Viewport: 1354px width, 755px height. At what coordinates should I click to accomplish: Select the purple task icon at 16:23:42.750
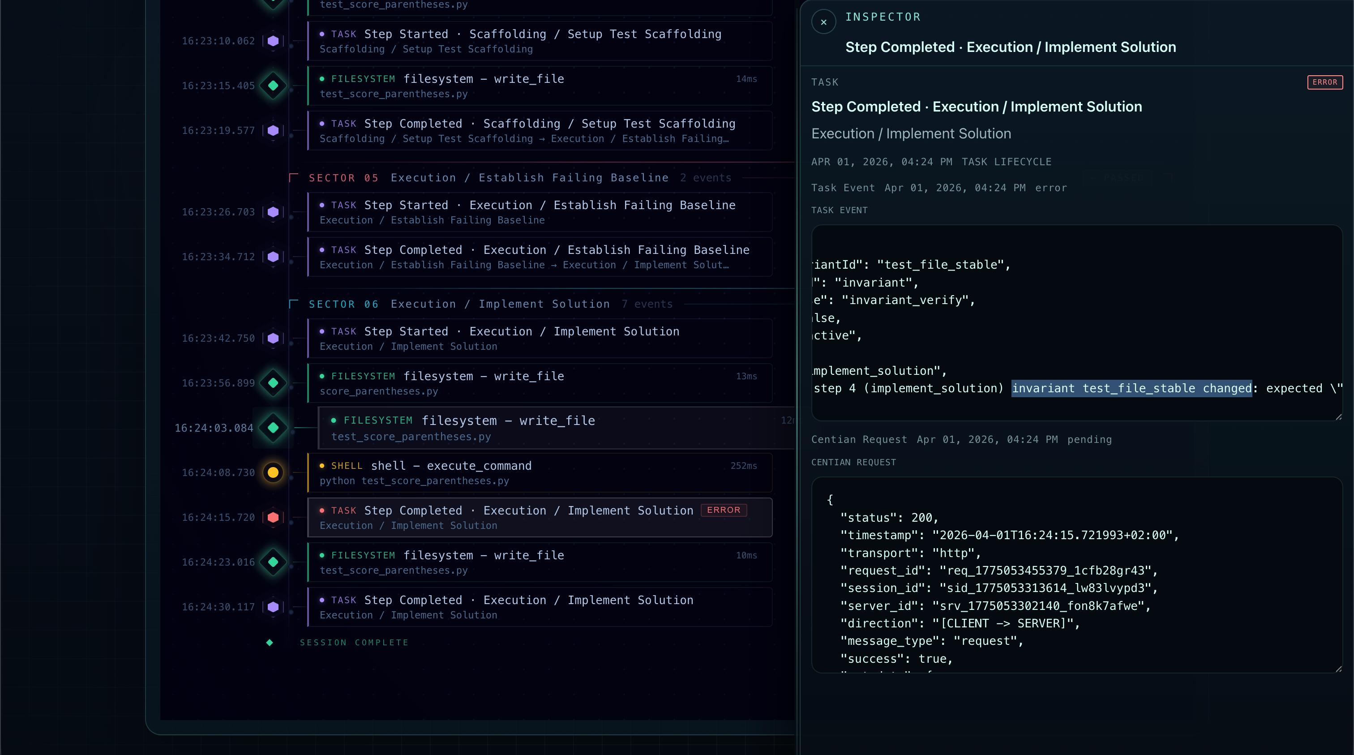[273, 338]
